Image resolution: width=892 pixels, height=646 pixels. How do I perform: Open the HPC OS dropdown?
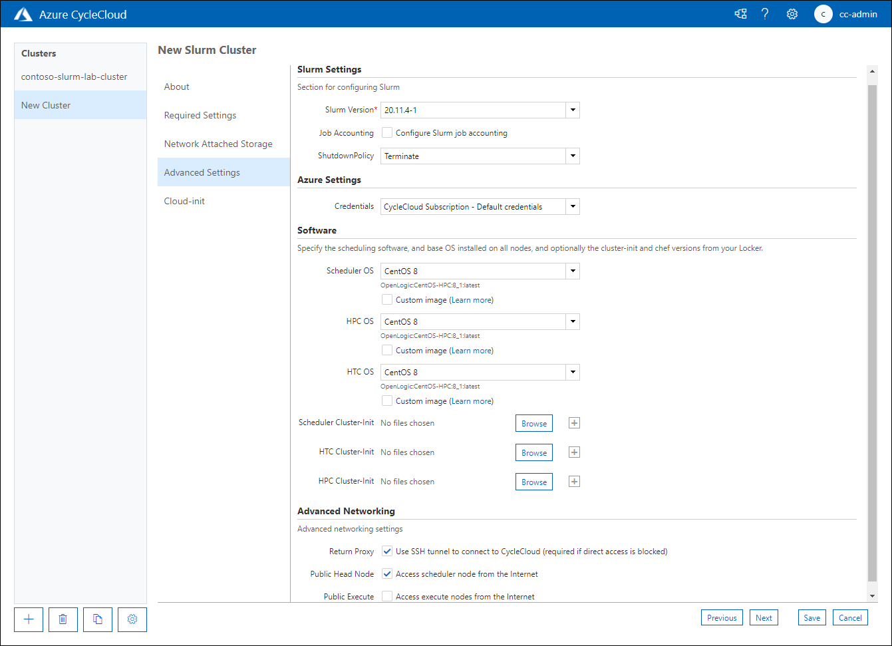point(572,321)
